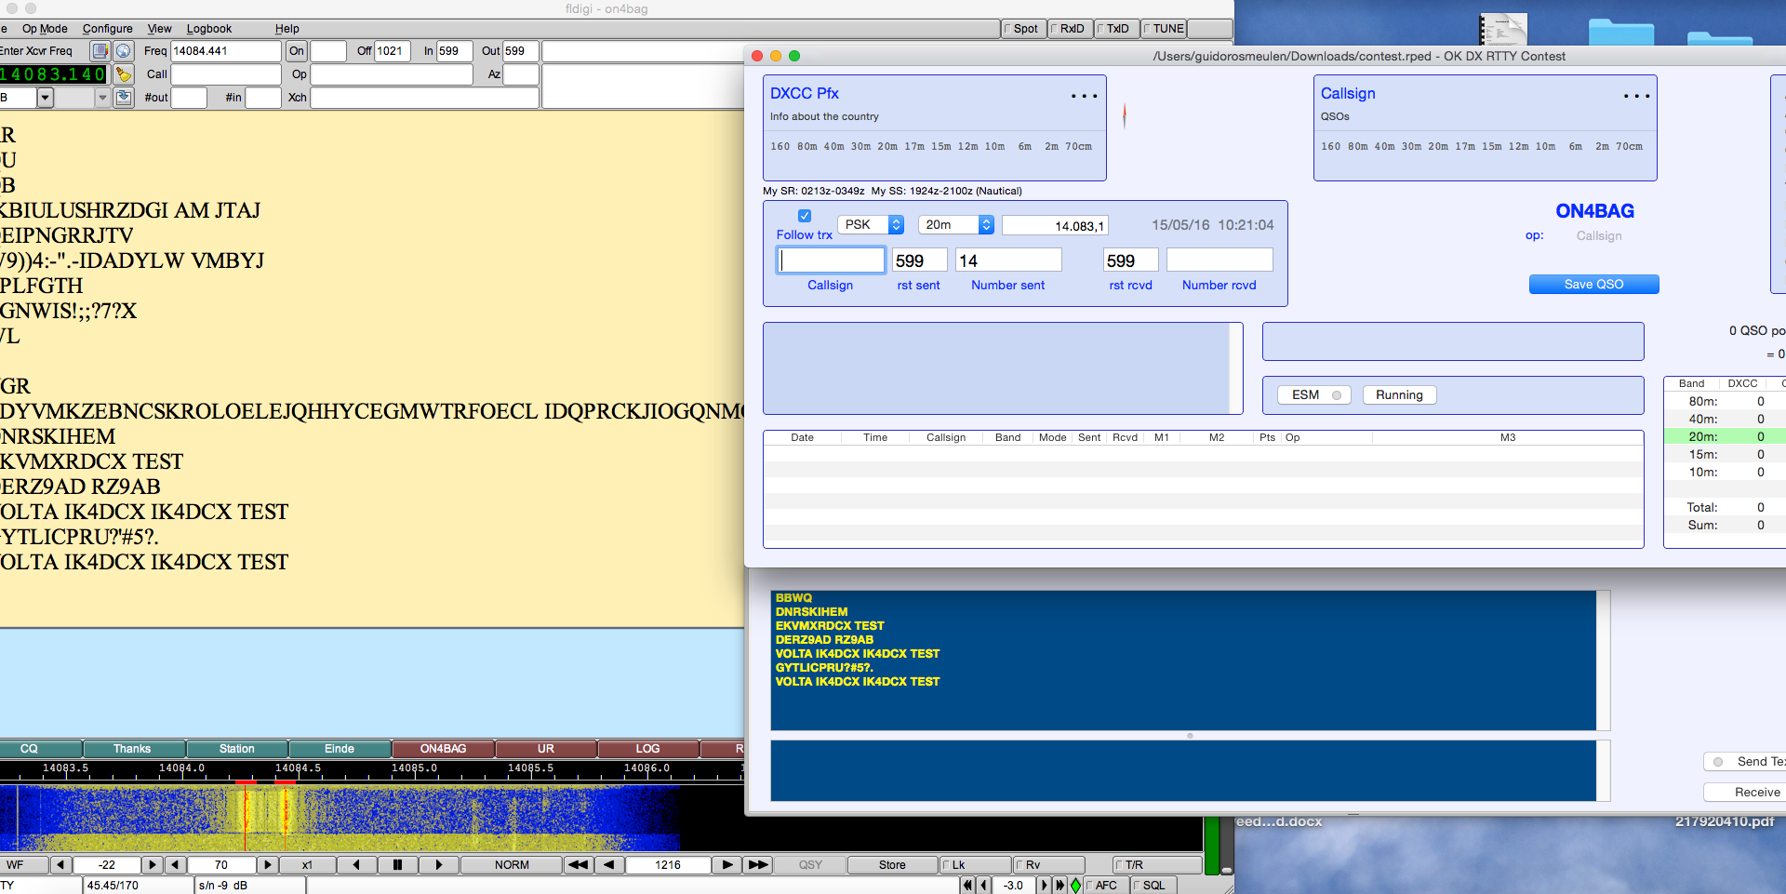The width and height of the screenshot is (1786, 894).
Task: Shift waterfall view right with arrow before NORM
Action: 438,864
